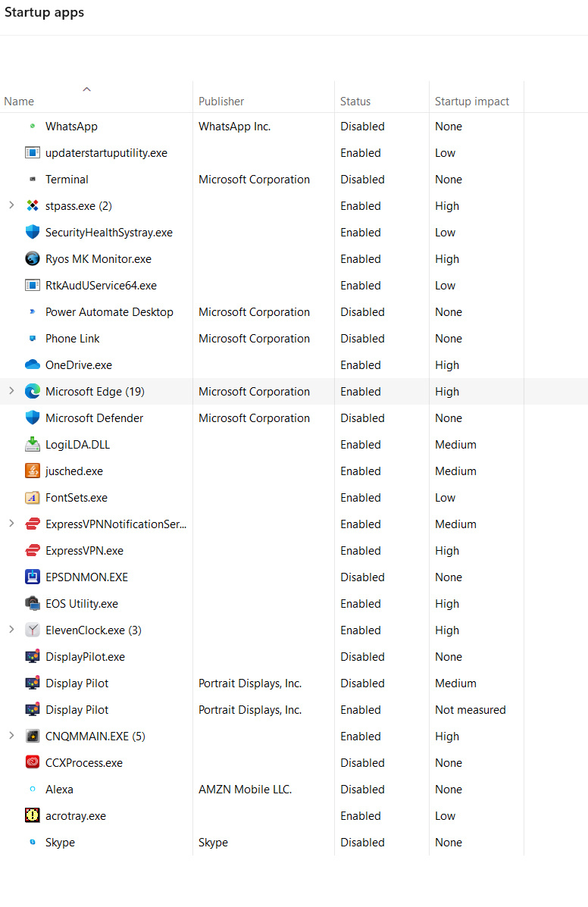
Task: Click the Terminal app icon
Action: [x=33, y=180]
